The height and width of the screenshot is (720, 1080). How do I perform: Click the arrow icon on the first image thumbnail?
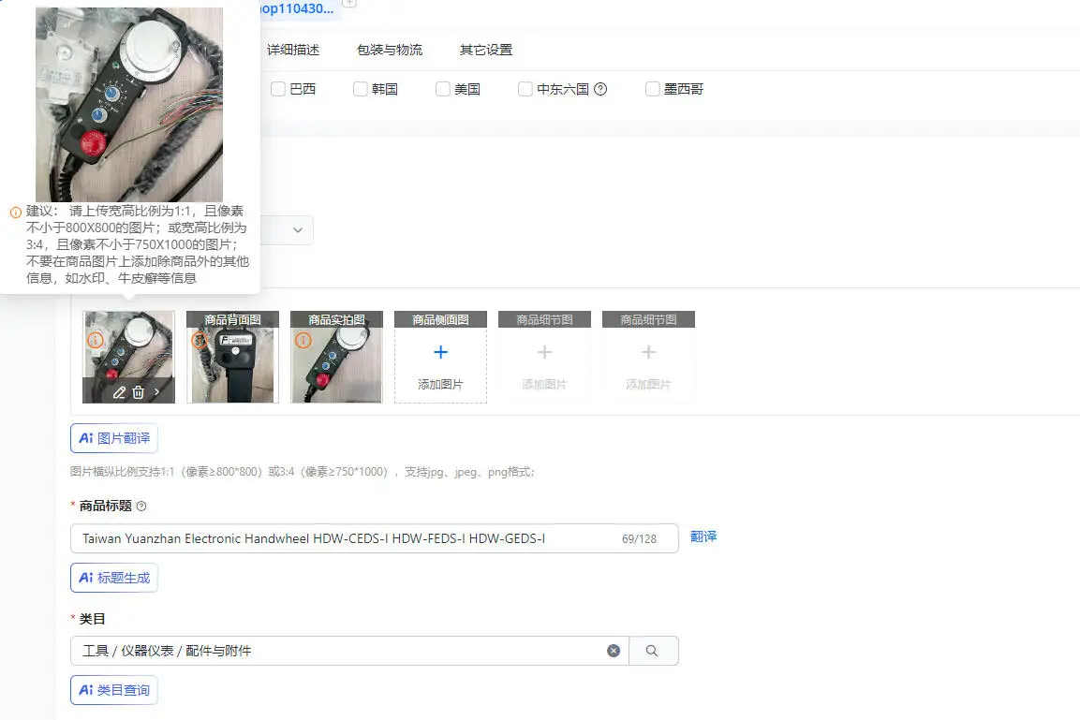(x=157, y=391)
